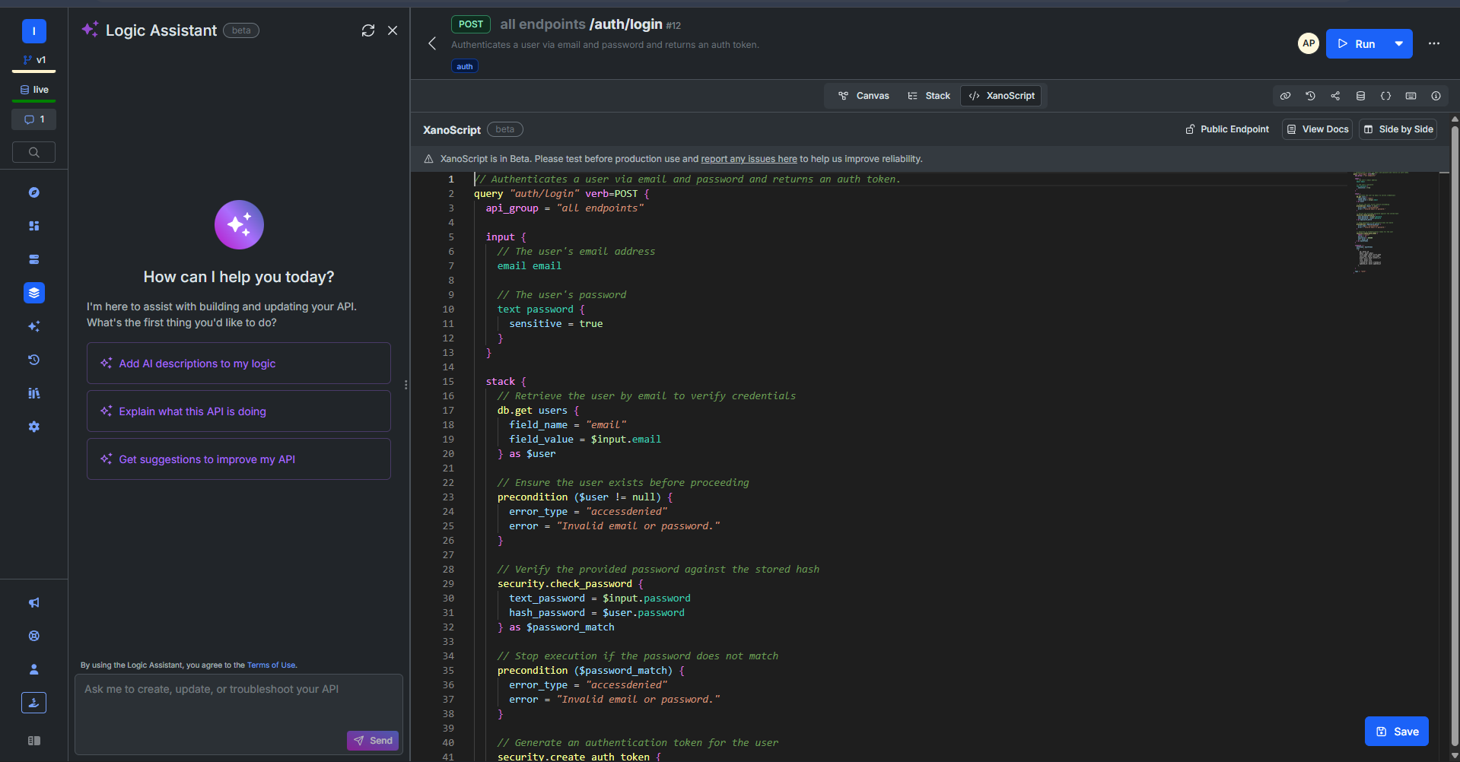Image resolution: width=1460 pixels, height=762 pixels.
Task: Expand the Logic Assistant refresh options
Action: tap(368, 30)
